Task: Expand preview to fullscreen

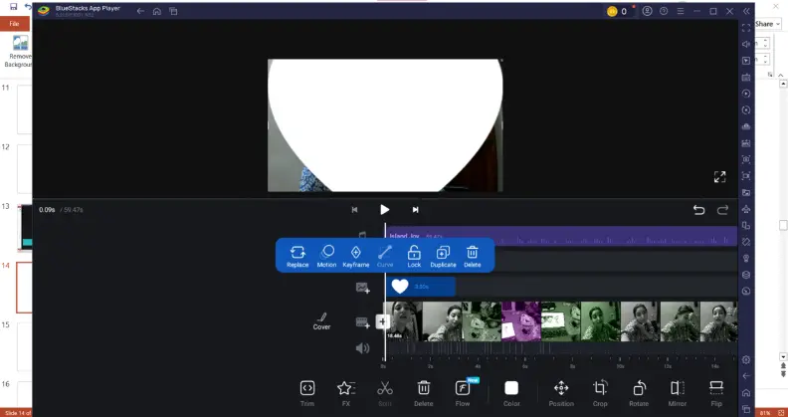Action: [x=719, y=177]
